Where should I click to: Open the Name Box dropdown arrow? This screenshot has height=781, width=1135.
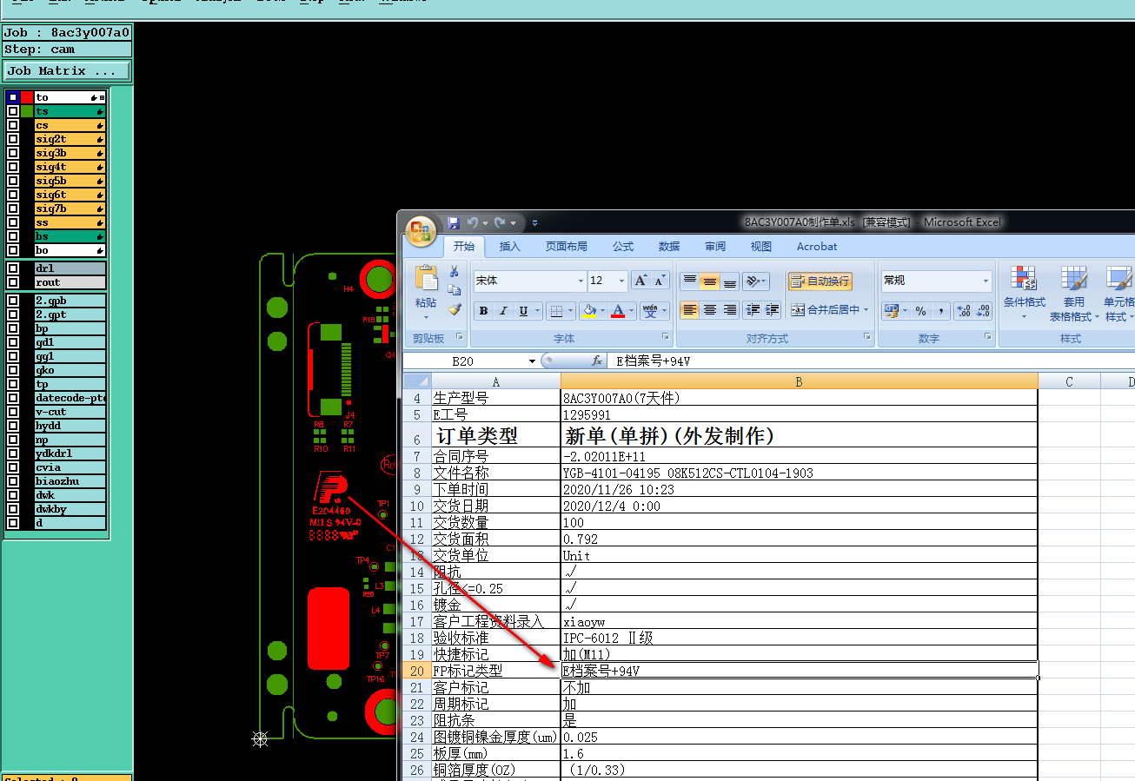point(532,361)
